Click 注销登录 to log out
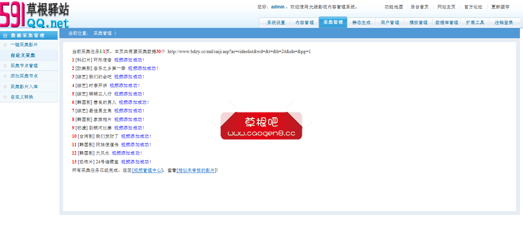 point(505,22)
